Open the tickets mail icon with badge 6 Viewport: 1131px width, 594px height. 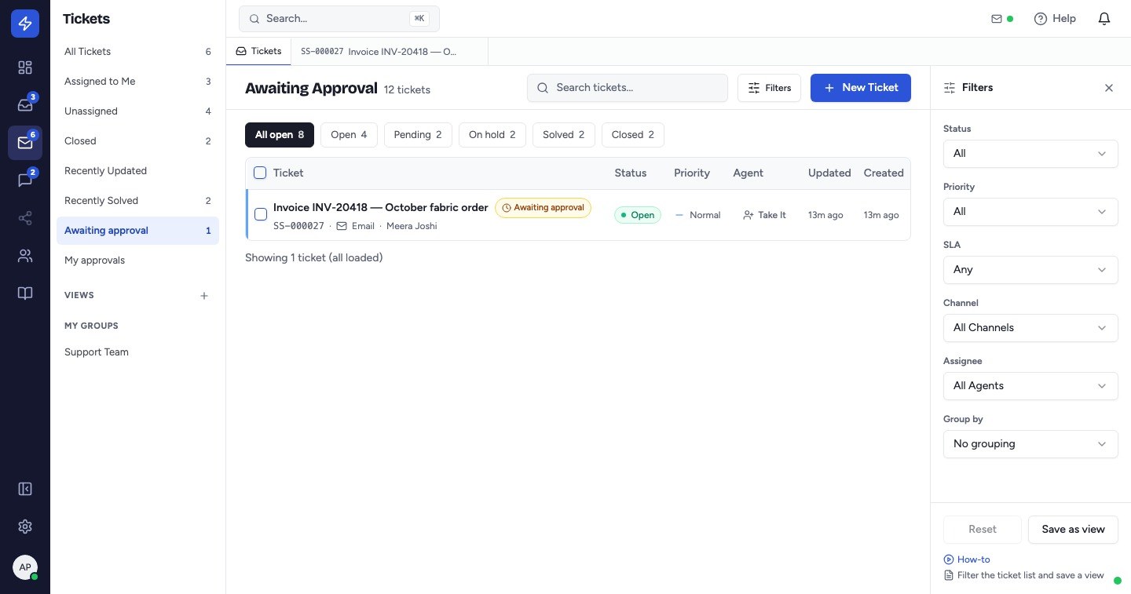click(x=25, y=143)
